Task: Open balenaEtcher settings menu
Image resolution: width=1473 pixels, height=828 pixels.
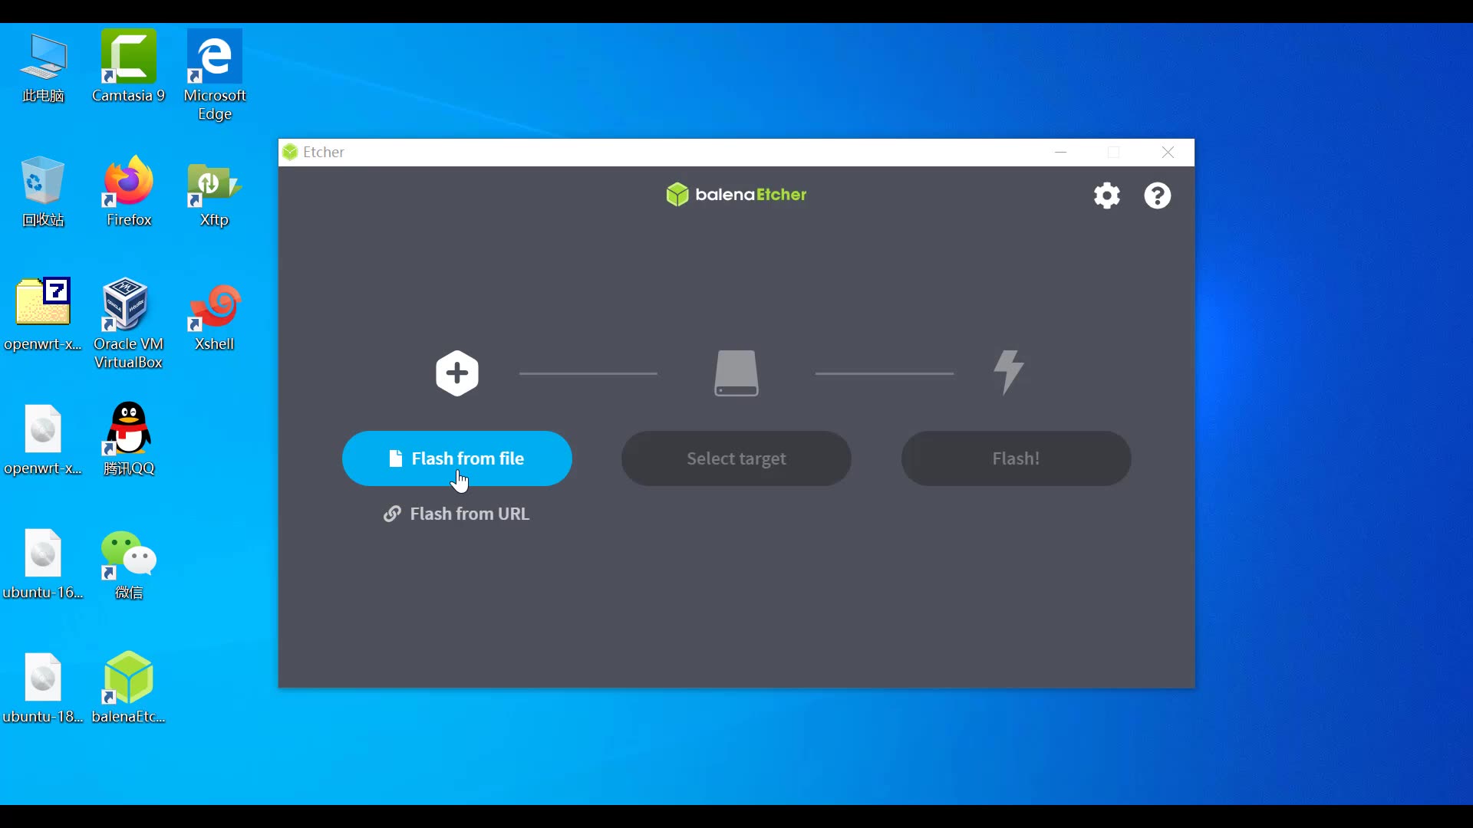Action: (x=1106, y=195)
